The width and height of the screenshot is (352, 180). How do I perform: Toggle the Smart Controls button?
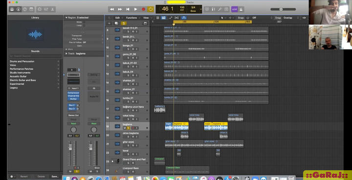click(40, 9)
